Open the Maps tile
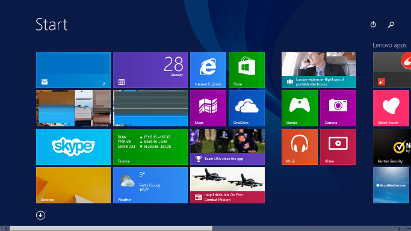Viewport: 411px width, 231px height. (x=208, y=108)
